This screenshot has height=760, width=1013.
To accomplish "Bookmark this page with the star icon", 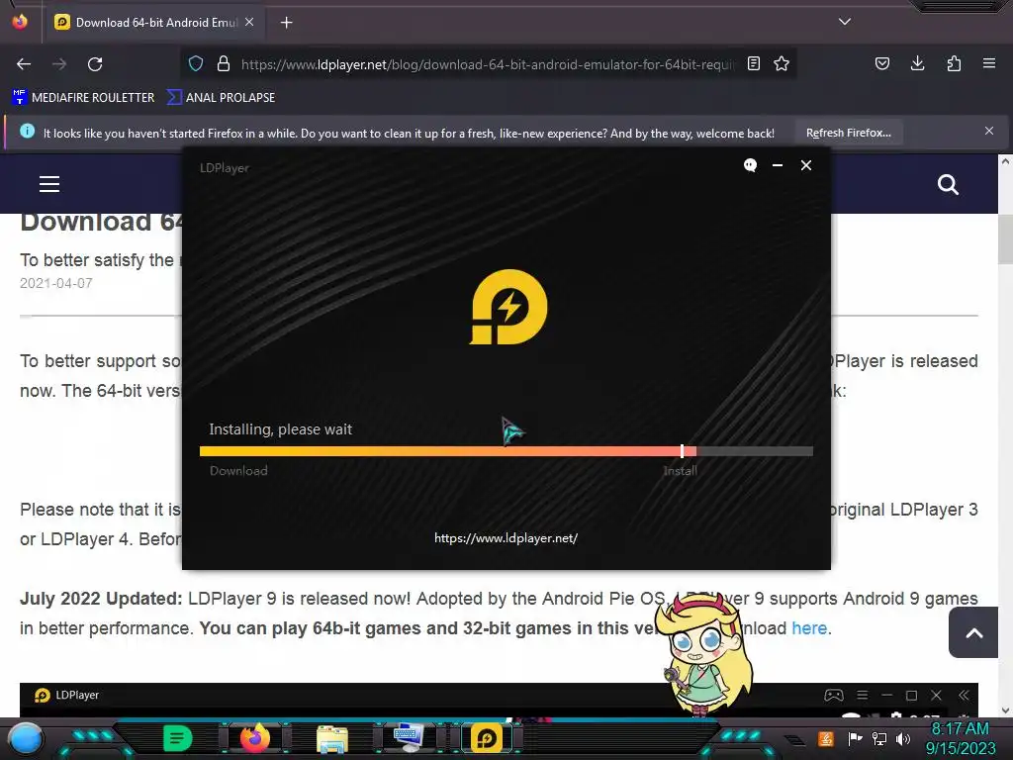I will [x=782, y=63].
